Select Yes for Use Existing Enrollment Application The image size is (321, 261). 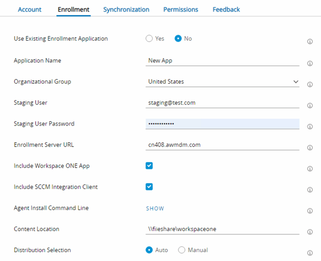[150, 39]
